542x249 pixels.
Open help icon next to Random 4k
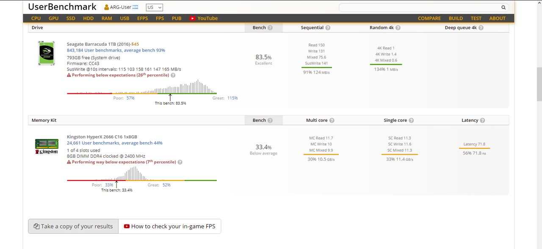398,28
